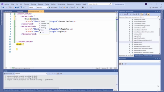Toggle word wrap icon in Output panel
This screenshot has width=164, height=92.
coord(61,74)
